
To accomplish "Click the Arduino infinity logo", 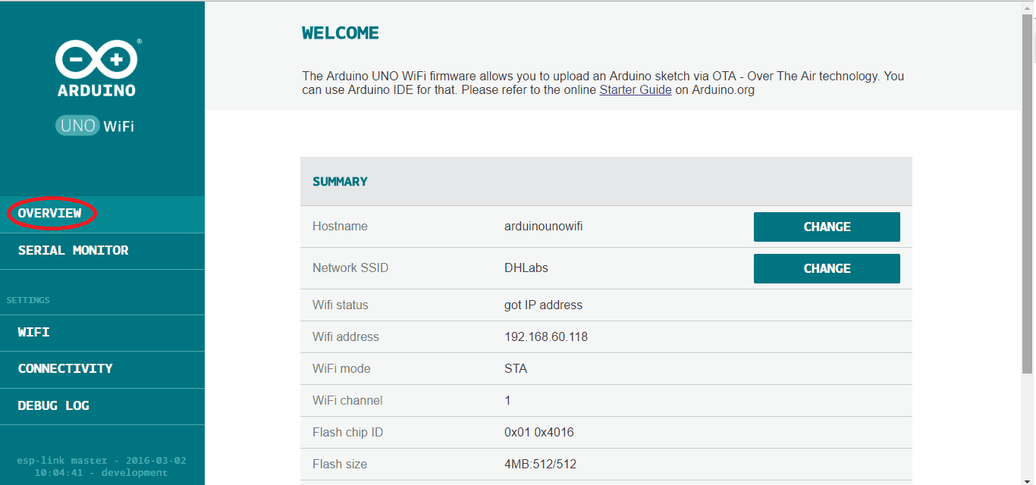I will click(96, 60).
